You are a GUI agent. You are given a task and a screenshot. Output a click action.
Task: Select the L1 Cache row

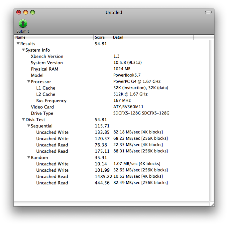(x=112, y=88)
